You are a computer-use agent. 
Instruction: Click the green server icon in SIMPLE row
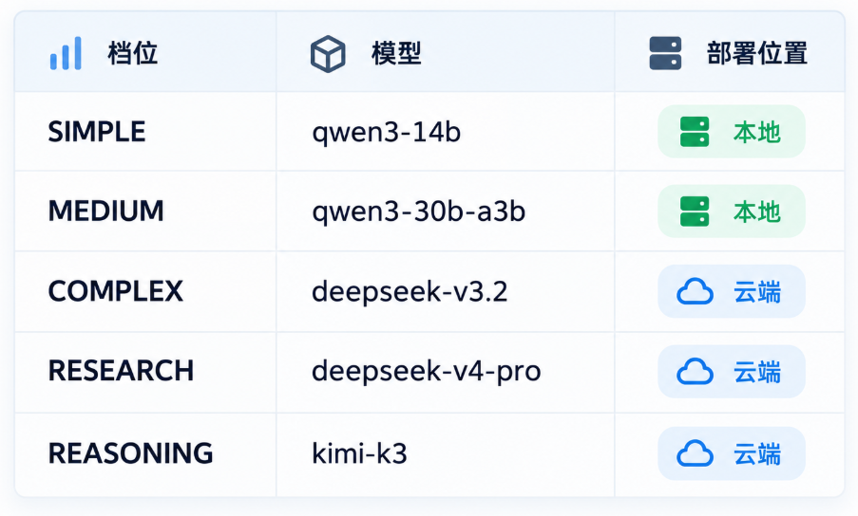pos(695,132)
